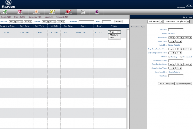This screenshot has height=129, width=193.
Task: Open the Wall Center dropdown
Action: click(x=155, y=21)
